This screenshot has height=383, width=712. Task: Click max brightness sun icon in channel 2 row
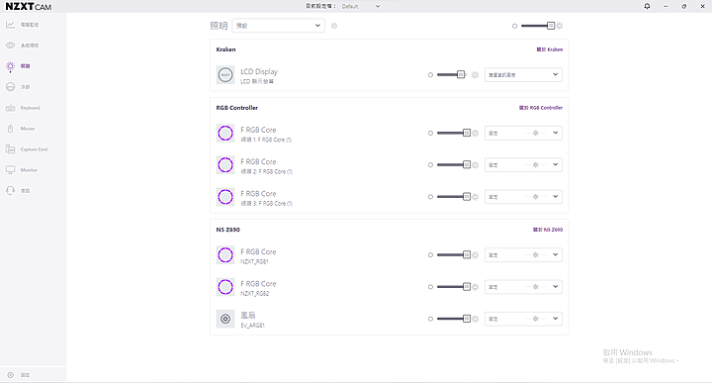coord(476,165)
